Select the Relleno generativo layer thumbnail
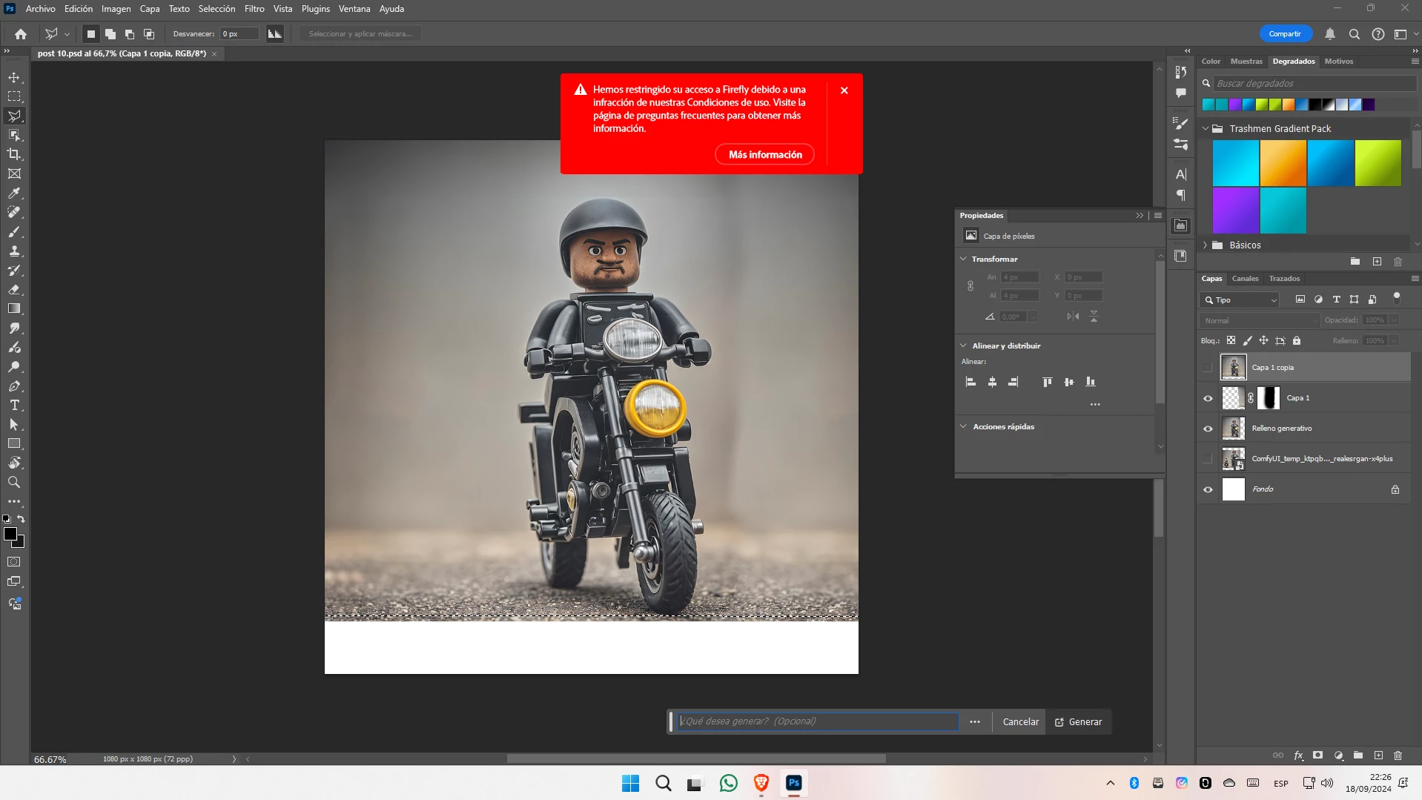The height and width of the screenshot is (800, 1422). (1234, 429)
